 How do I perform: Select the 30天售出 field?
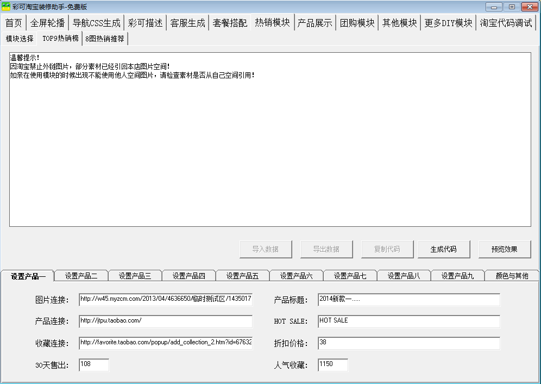point(94,365)
